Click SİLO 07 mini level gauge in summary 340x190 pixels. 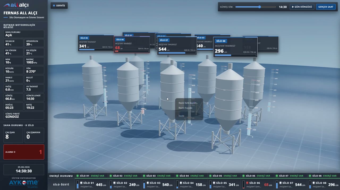(277, 184)
